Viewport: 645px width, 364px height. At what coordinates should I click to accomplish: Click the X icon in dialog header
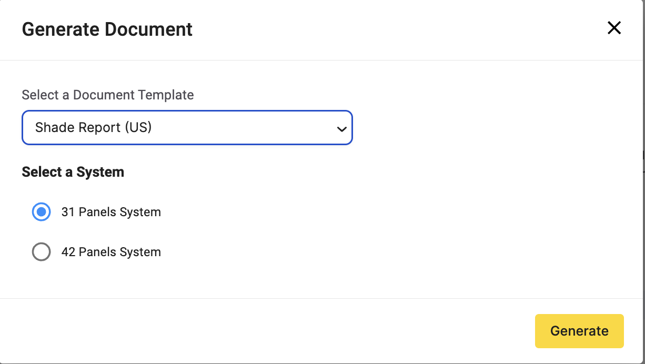click(614, 28)
